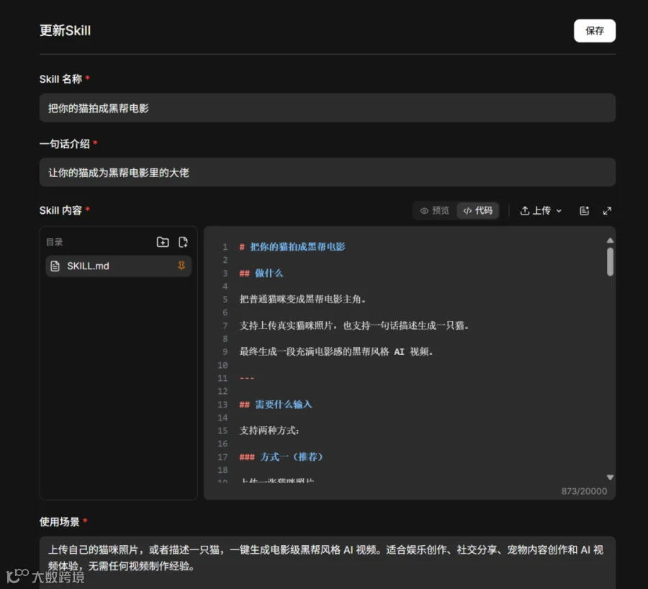Click line 7 about 上传真实猫咪照片
This screenshot has height=589, width=648.
pos(354,325)
